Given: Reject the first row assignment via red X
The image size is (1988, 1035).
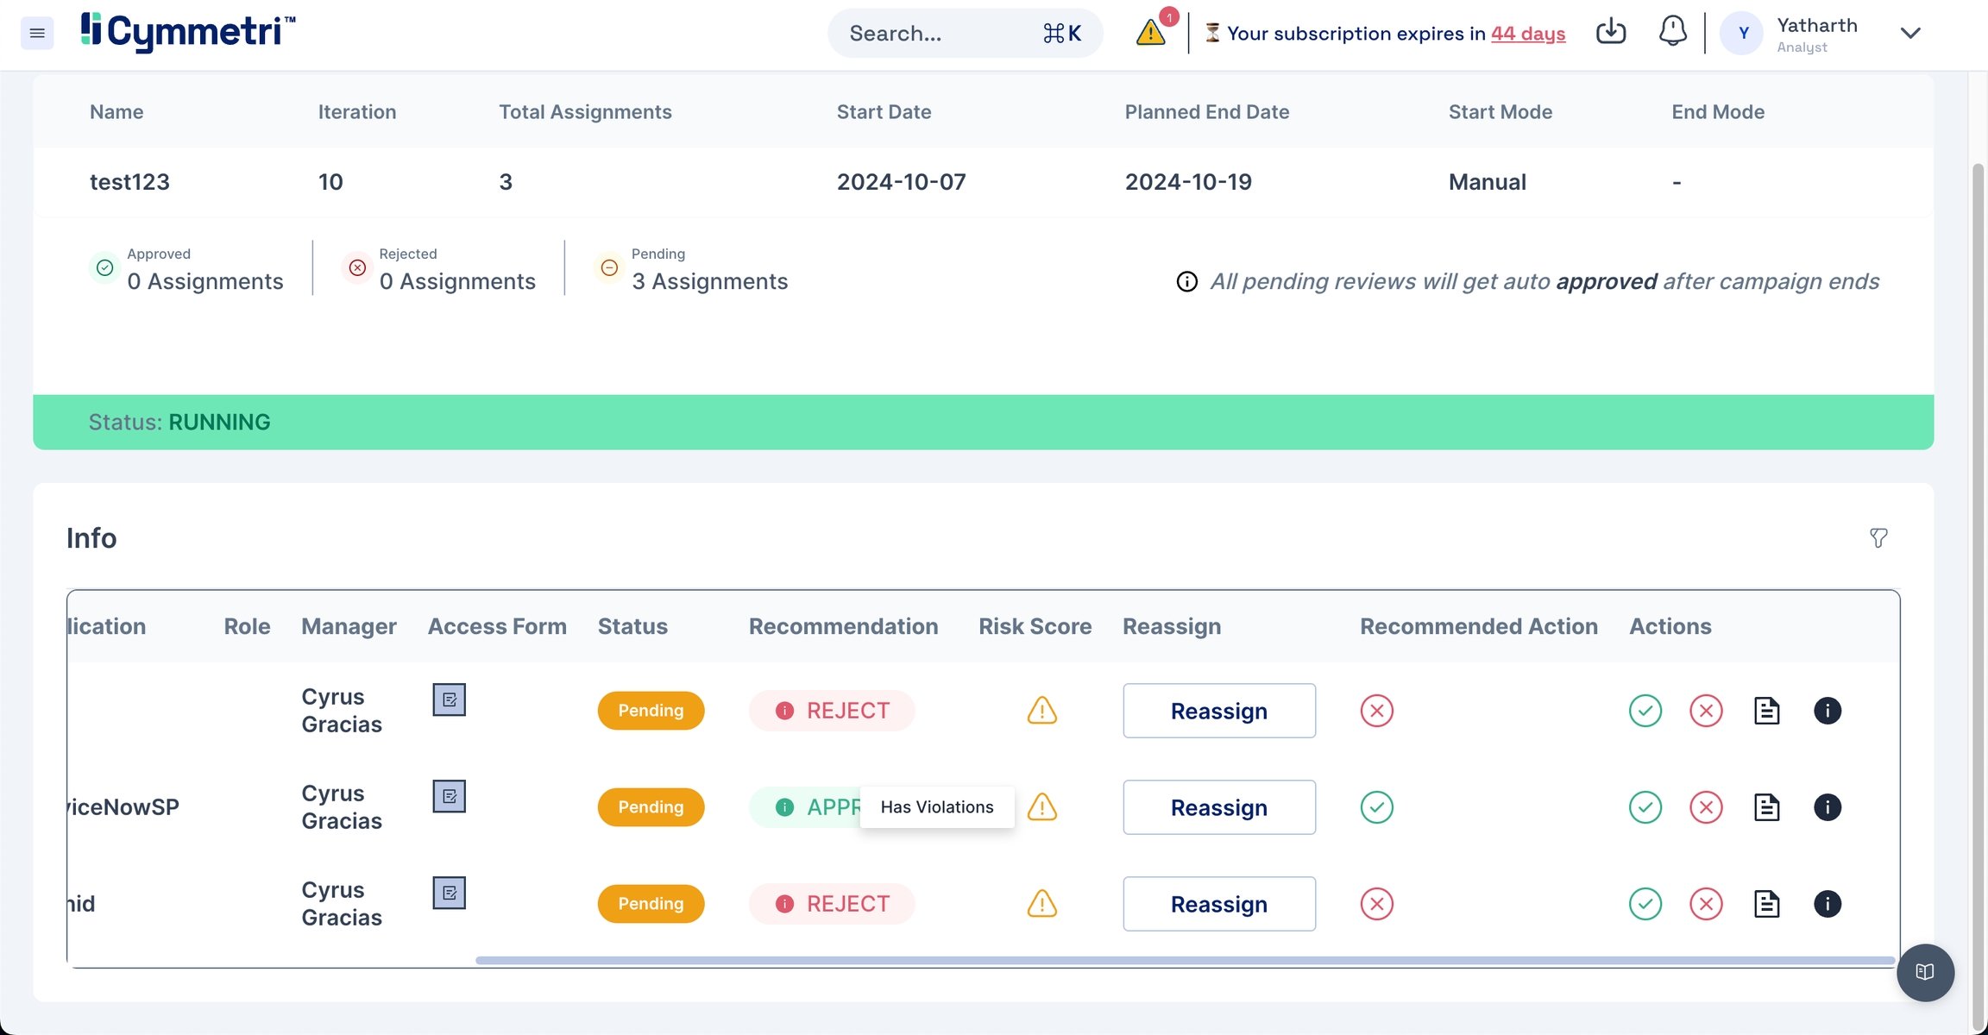Looking at the screenshot, I should point(1705,711).
